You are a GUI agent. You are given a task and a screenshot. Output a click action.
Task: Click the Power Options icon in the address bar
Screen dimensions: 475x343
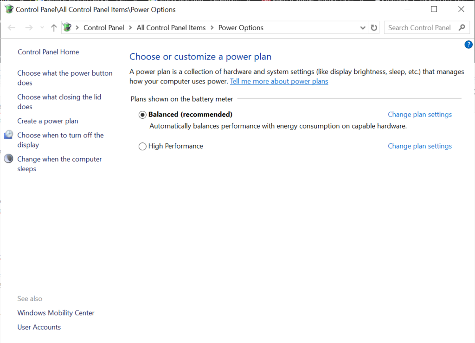coord(67,27)
